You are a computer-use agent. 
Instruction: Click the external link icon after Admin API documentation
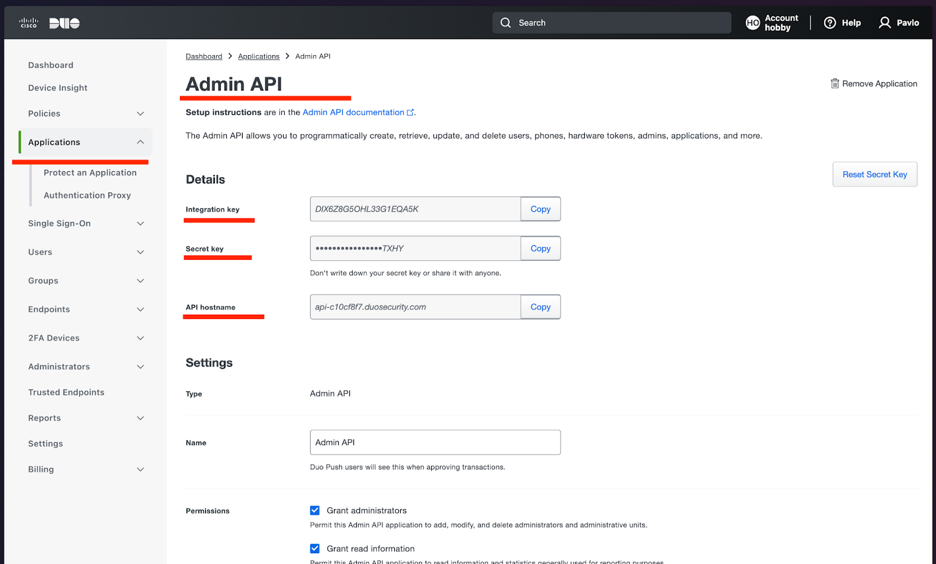[410, 112]
